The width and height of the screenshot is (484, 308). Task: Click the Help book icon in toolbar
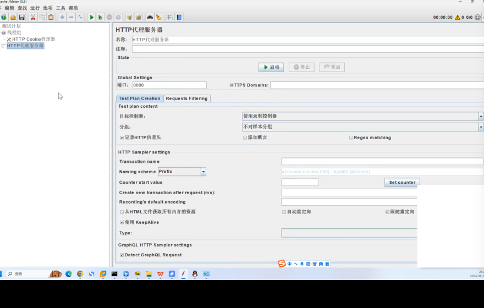point(179,17)
